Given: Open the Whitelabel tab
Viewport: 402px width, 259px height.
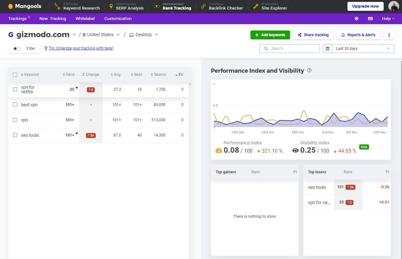Looking at the screenshot, I should pyautogui.click(x=85, y=19).
